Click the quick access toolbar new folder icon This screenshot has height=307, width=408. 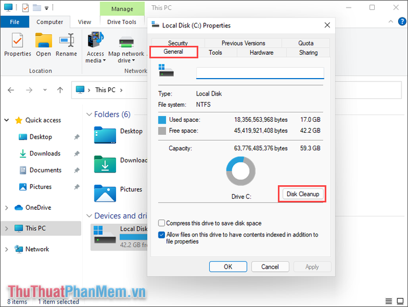tap(37, 8)
